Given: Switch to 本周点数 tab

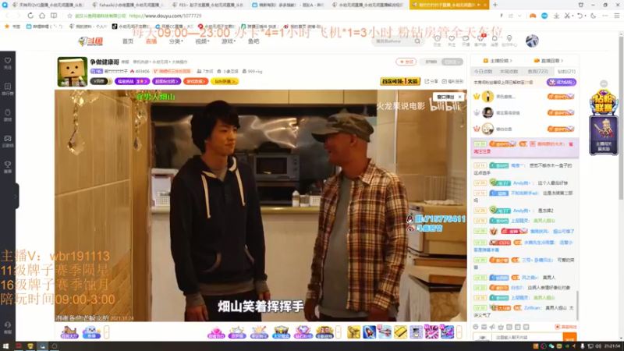Looking at the screenshot, I should [x=509, y=72].
